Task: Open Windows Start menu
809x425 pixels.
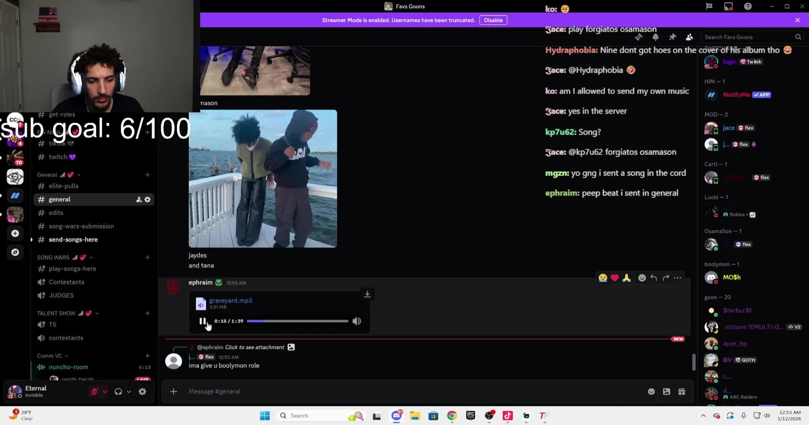Action: coord(265,416)
